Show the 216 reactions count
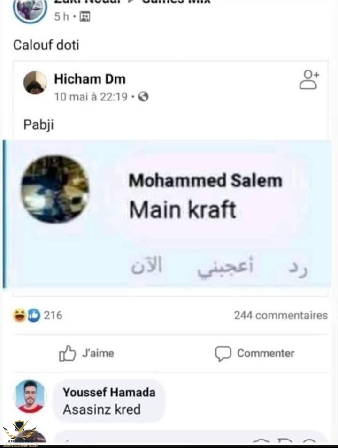The image size is (338, 448). tap(53, 316)
